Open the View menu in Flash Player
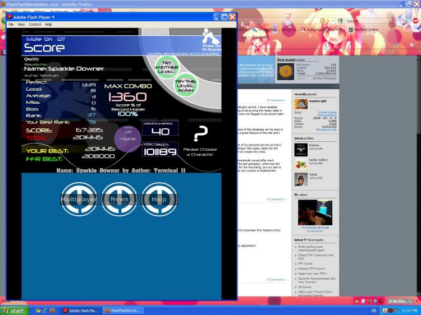This screenshot has height=315, width=421. (21, 25)
